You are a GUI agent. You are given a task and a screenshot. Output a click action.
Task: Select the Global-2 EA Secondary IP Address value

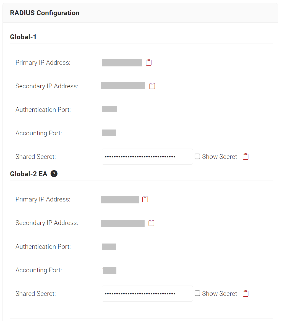click(x=123, y=223)
